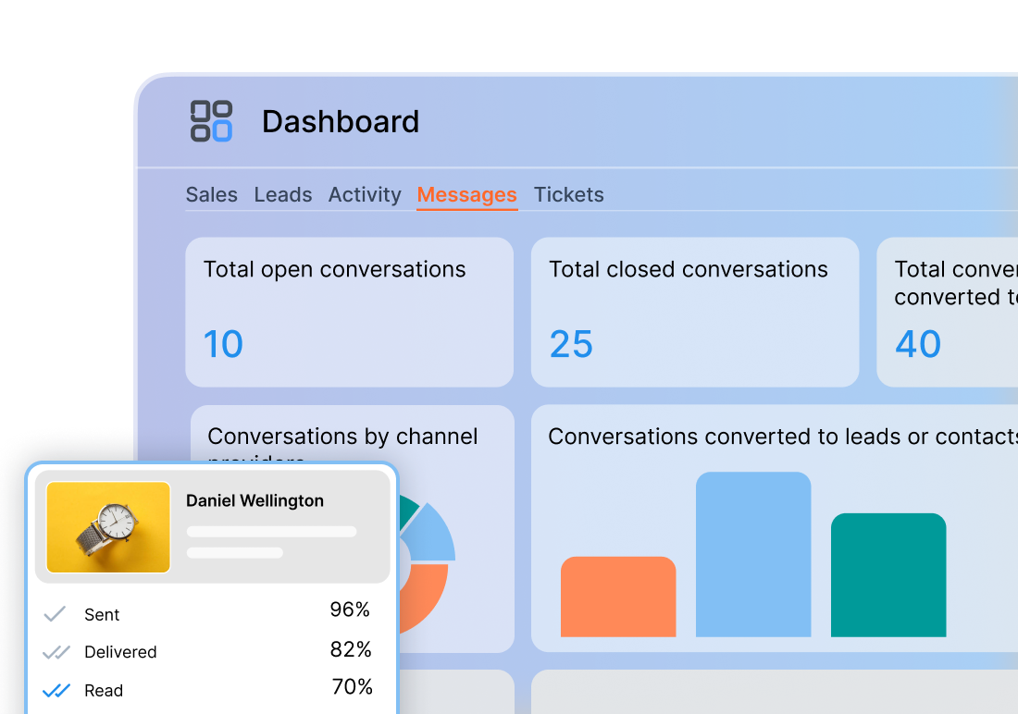
Task: Open the Total open conversations card
Action: [x=350, y=312]
